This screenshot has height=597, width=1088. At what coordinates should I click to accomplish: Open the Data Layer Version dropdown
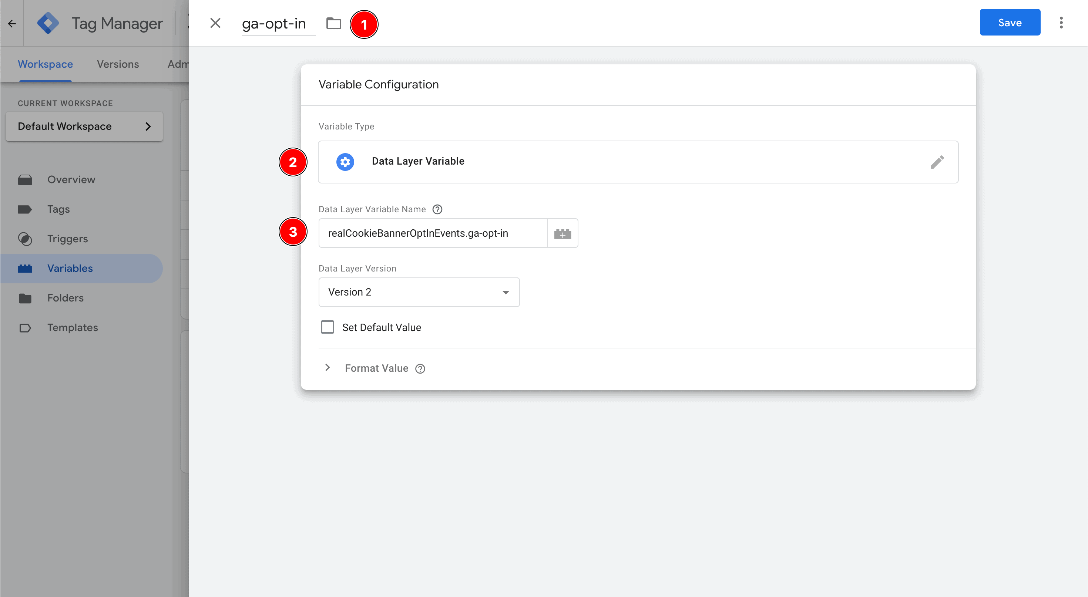tap(419, 292)
